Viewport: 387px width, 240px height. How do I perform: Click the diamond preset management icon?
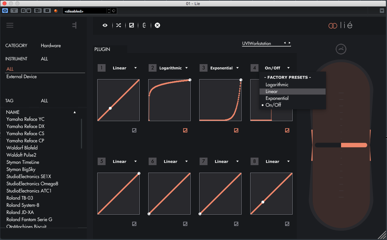(x=113, y=11)
